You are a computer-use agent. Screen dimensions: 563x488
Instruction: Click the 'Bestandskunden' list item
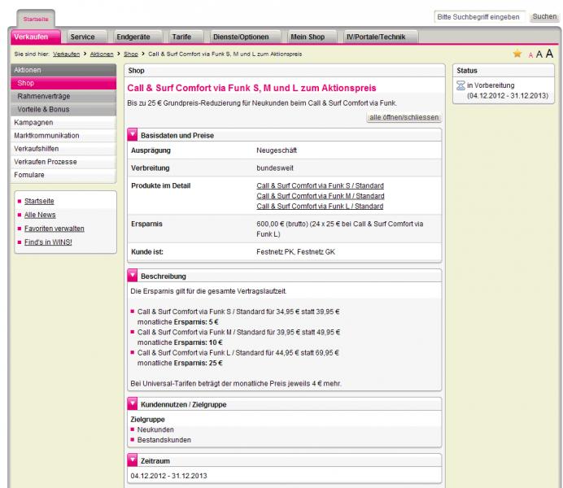164,440
